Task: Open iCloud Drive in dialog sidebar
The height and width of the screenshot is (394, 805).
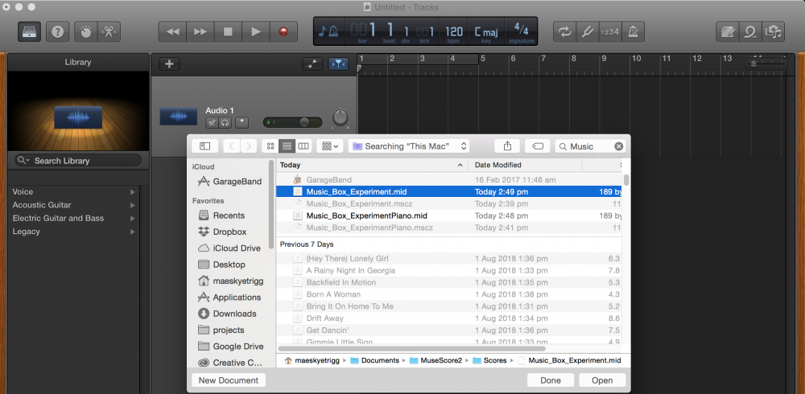Action: pyautogui.click(x=230, y=248)
